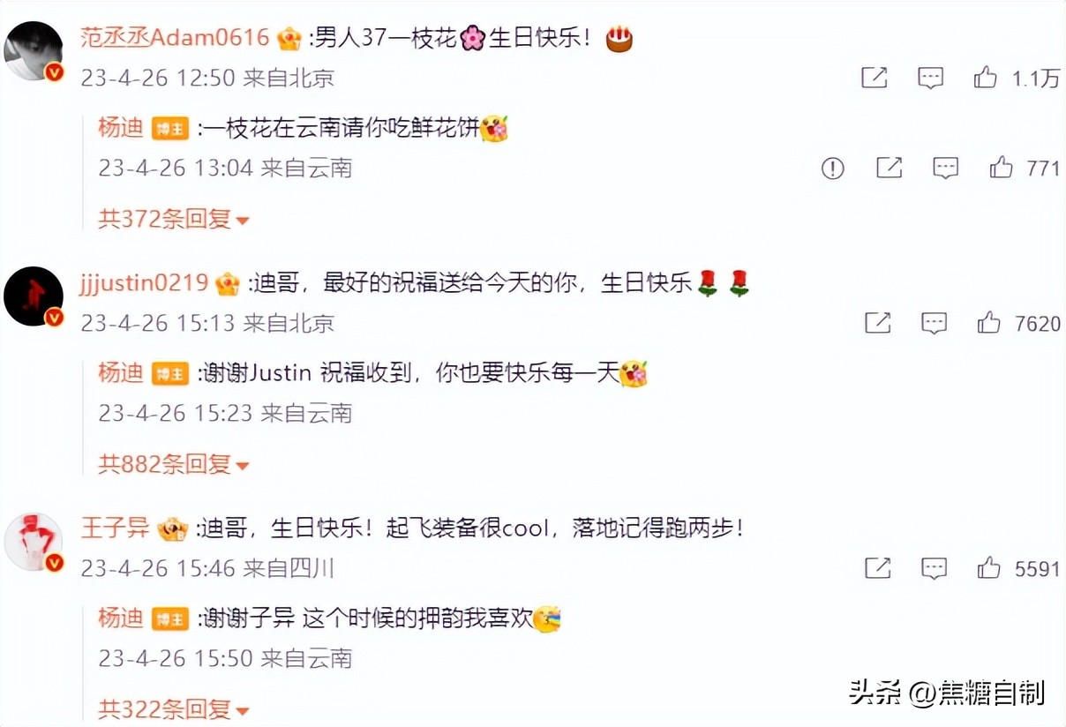Open 杨迪's name in the first reply
This screenshot has height=727, width=1066.
[120, 128]
